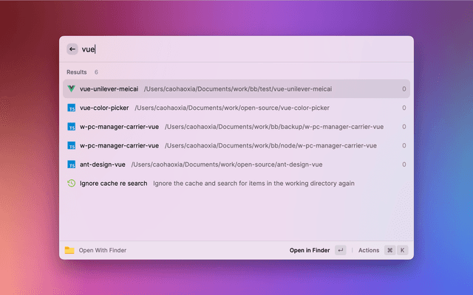Click the K key icon in footer
The width and height of the screenshot is (473, 295).
403,250
